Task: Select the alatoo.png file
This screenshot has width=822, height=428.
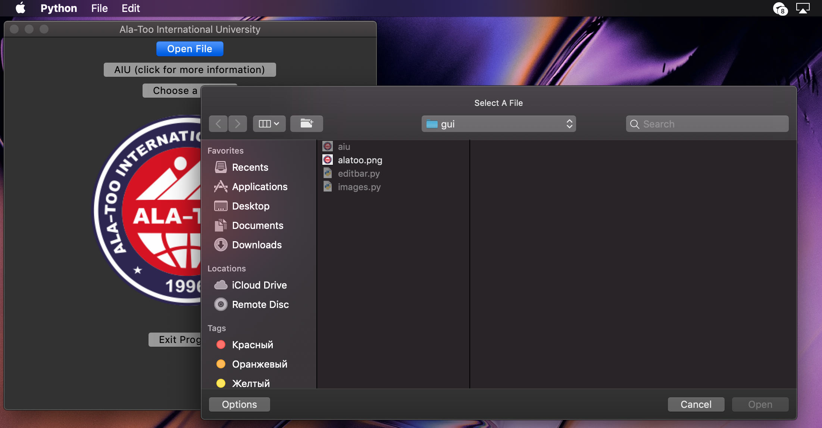Action: [x=360, y=160]
